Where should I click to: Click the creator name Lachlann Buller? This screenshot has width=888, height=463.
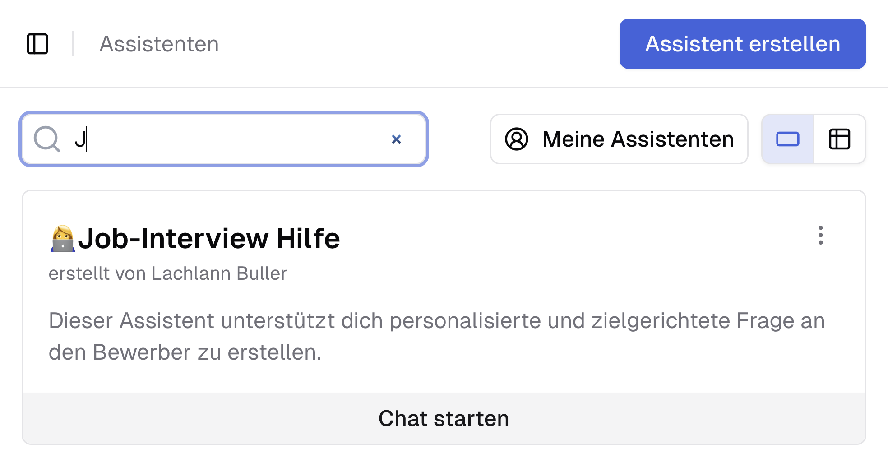219,273
